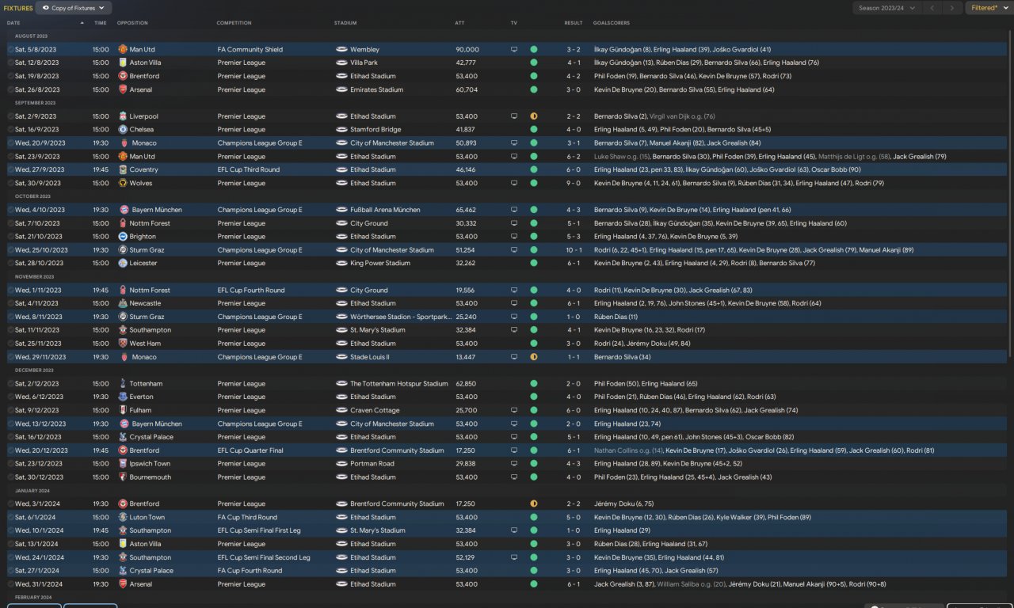The width and height of the screenshot is (1014, 608).
Task: Click the FA Cup Fourth Round competition text
Action: click(250, 571)
